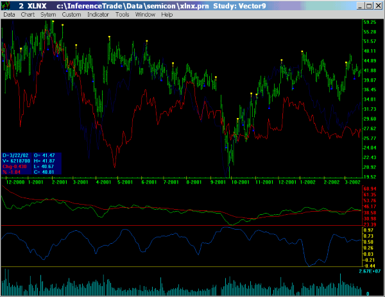Screen dimensions: 385x297
Task: Click the high price H= 41.87
Action: coord(44,161)
